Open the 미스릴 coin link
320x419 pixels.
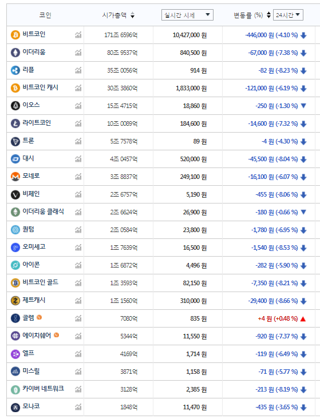click(31, 371)
